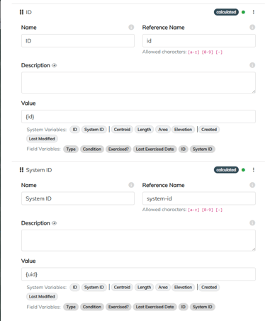The image size is (275, 321).
Task: Insert System ID system variable in System ID section
Action: pyautogui.click(x=94, y=287)
